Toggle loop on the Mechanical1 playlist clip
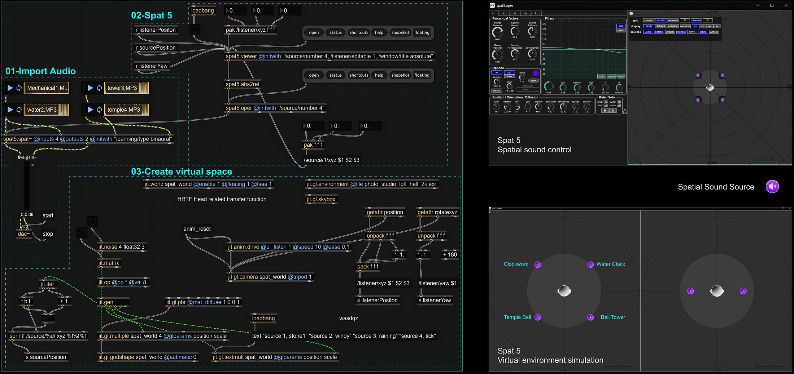 point(19,88)
